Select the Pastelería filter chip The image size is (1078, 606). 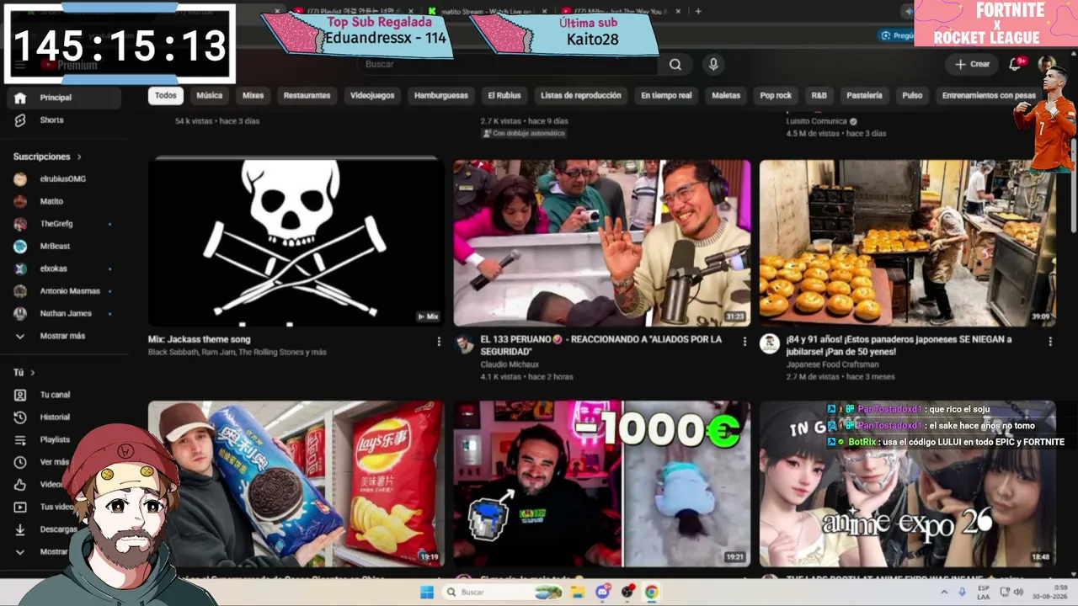[x=865, y=96]
